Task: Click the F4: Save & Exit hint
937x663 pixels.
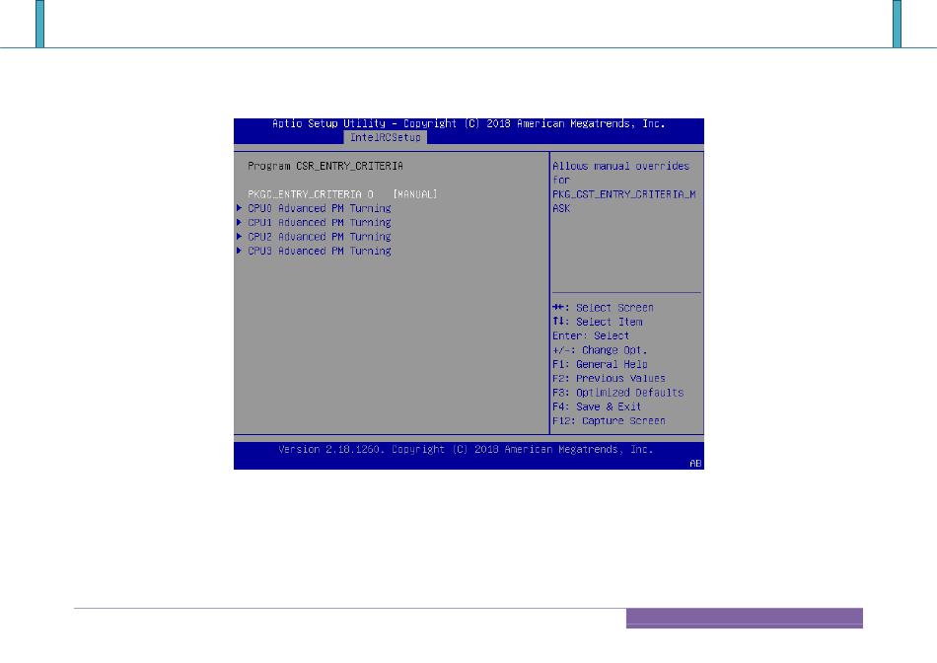Action: (597, 406)
